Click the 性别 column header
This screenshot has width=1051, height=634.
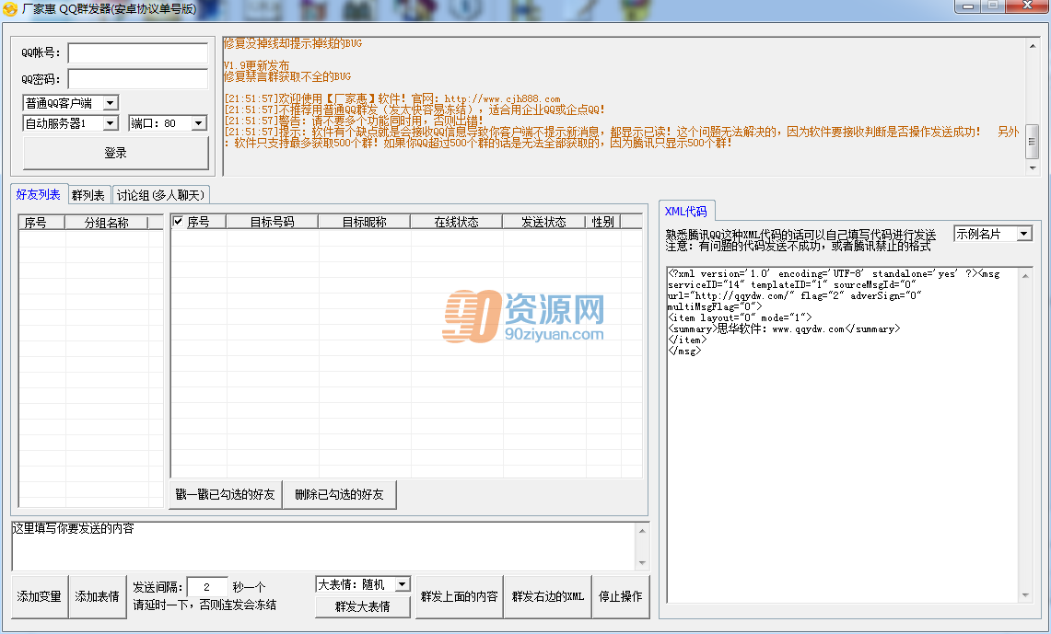pos(603,222)
